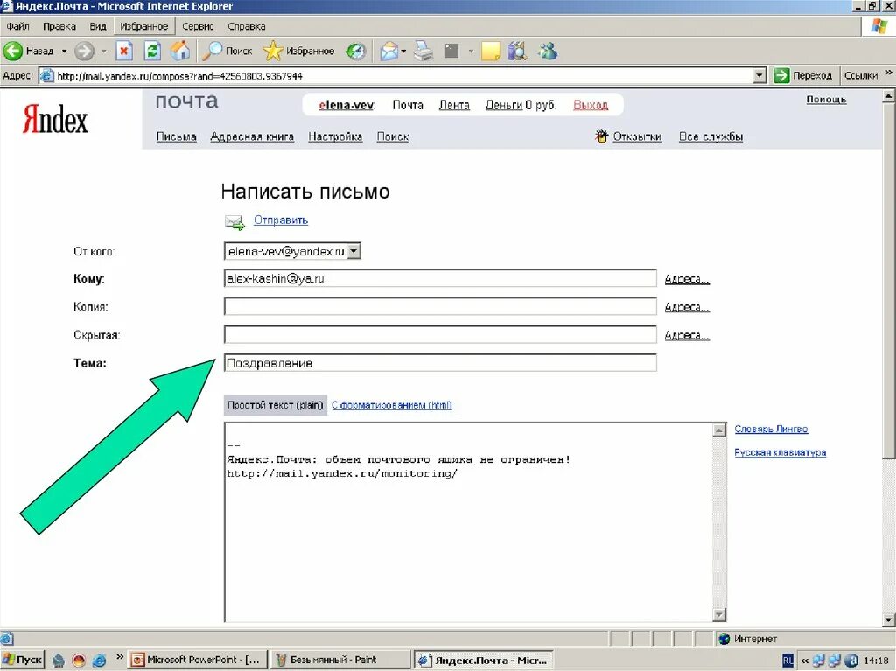Screen dimensions: 896x671
Task: Click the page icon in address bar
Action: click(x=47, y=76)
